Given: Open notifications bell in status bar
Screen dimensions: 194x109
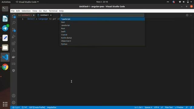Looking at the screenshot, I should (x=191, y=107).
